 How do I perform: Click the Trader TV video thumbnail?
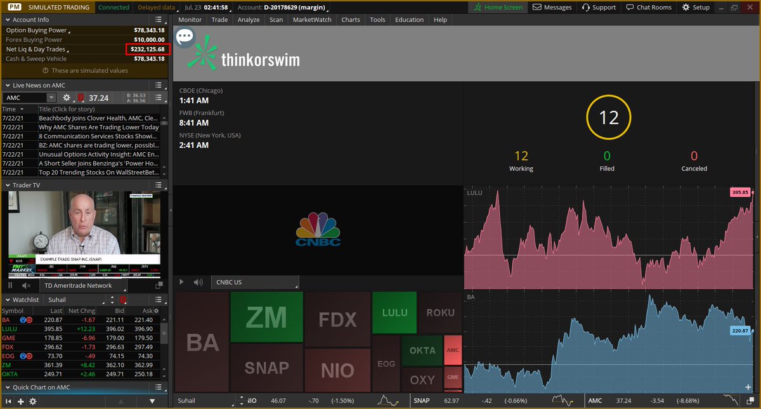coord(84,235)
